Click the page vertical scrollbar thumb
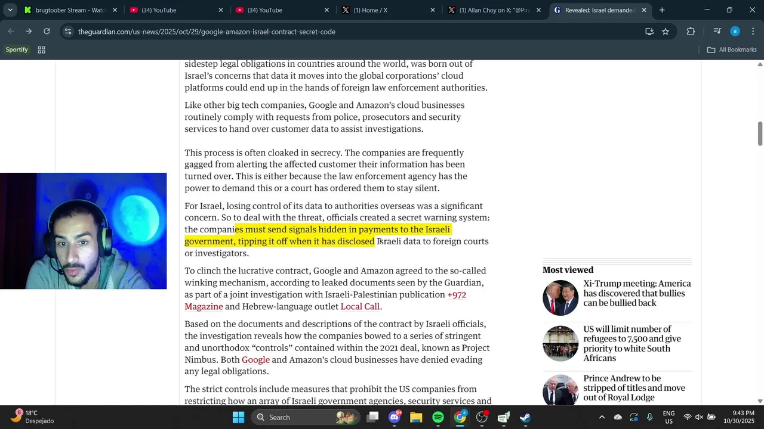The image size is (764, 429). [x=760, y=133]
